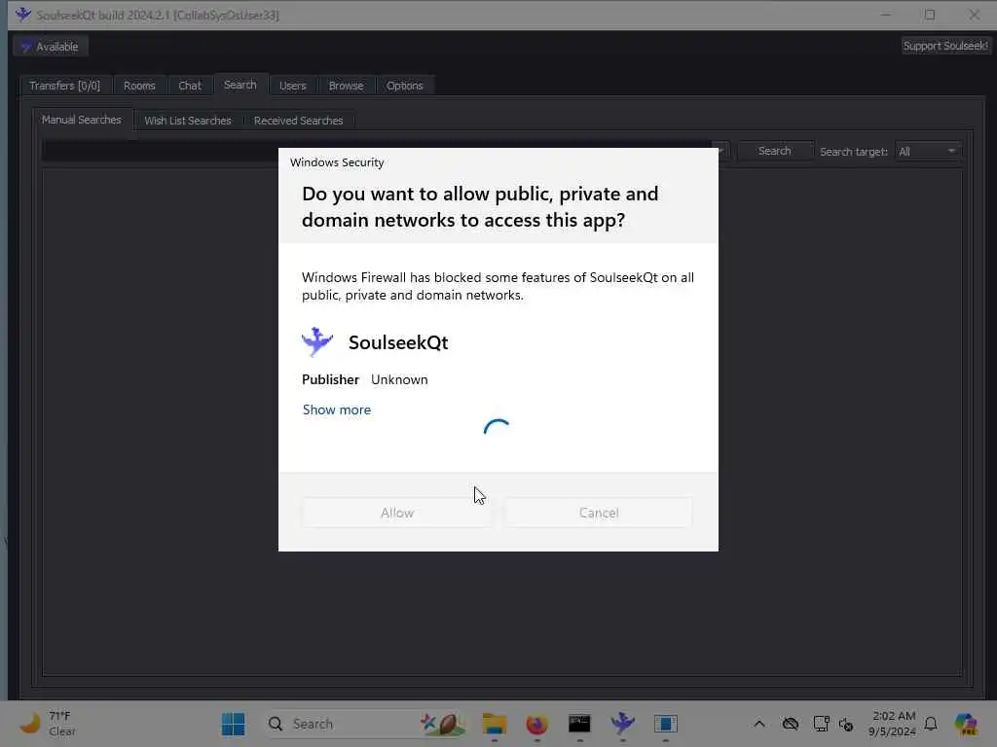The width and height of the screenshot is (997, 747).
Task: Open the terminal icon in the taskbar
Action: pyautogui.click(x=579, y=724)
